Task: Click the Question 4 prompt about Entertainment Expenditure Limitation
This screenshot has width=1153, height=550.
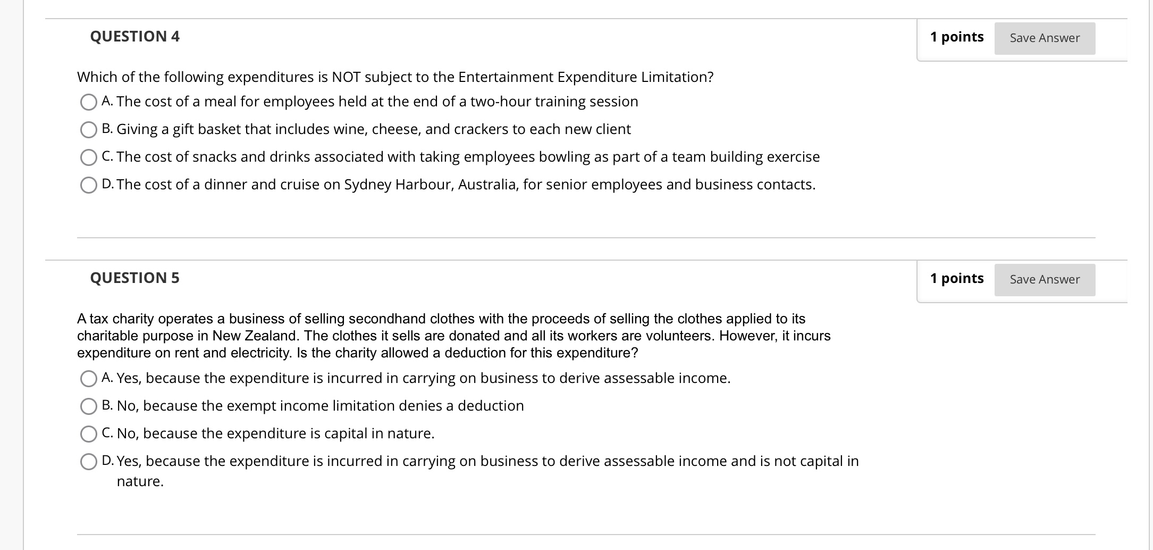Action: tap(395, 77)
